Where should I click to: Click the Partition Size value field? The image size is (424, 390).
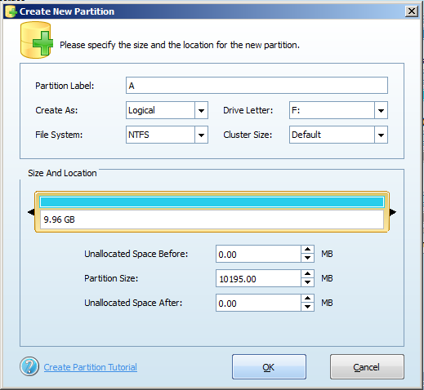point(258,278)
